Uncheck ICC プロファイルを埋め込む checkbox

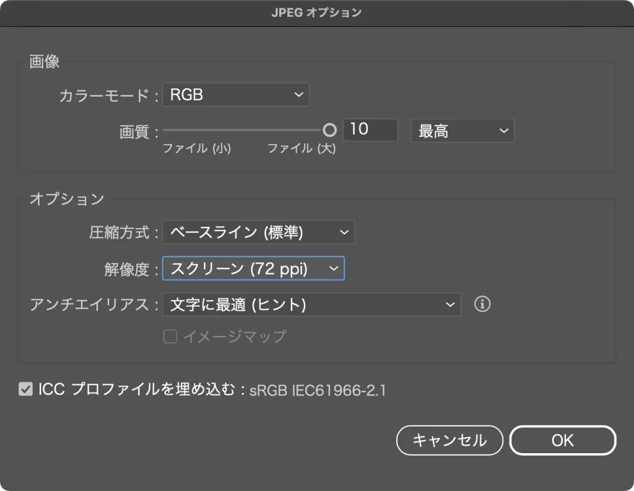25,389
